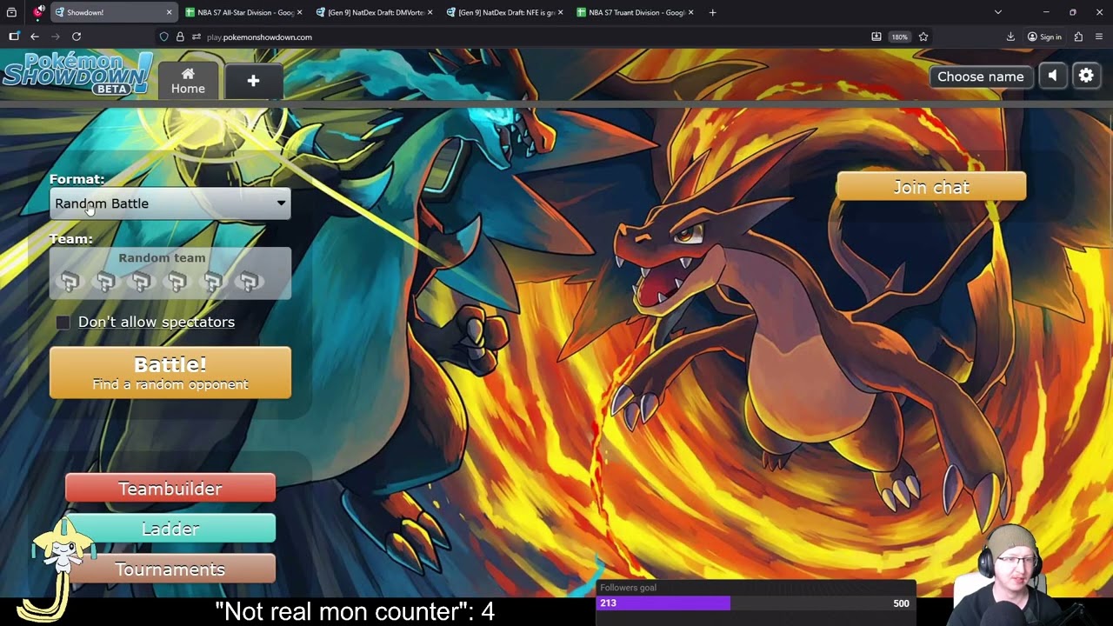Image resolution: width=1113 pixels, height=626 pixels.
Task: Open a new browser tab
Action: (712, 12)
